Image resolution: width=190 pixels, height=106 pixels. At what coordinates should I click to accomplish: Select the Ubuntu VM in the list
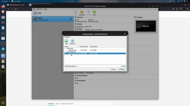pyautogui.click(x=53, y=19)
